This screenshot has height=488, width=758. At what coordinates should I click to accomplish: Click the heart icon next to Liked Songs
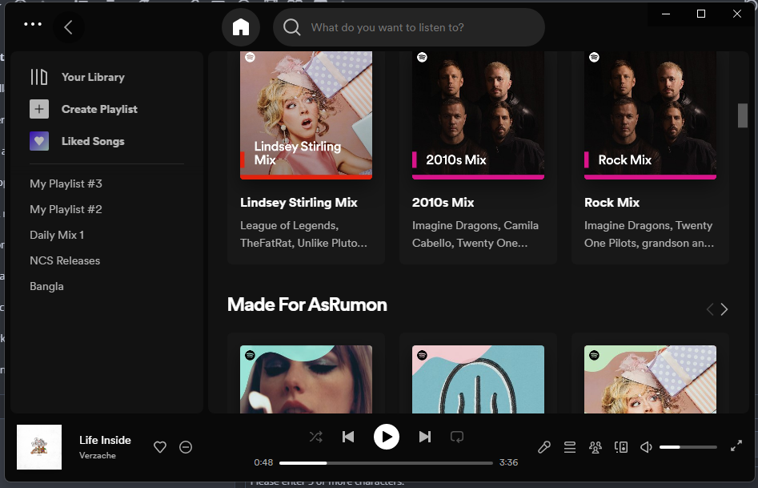(x=39, y=141)
